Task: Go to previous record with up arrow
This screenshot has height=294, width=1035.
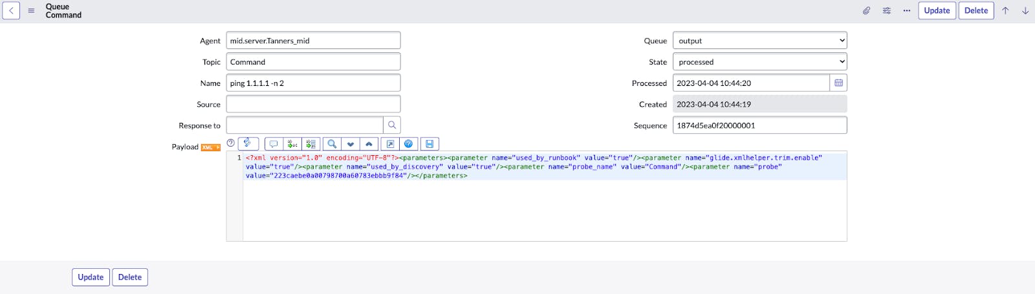Action: coord(1005,10)
